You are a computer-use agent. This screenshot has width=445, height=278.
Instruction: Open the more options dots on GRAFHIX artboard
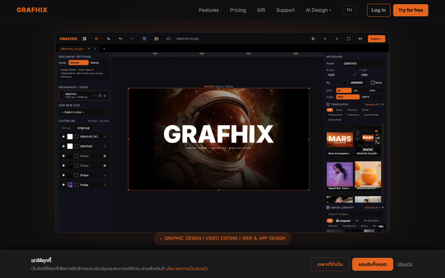(95, 96)
